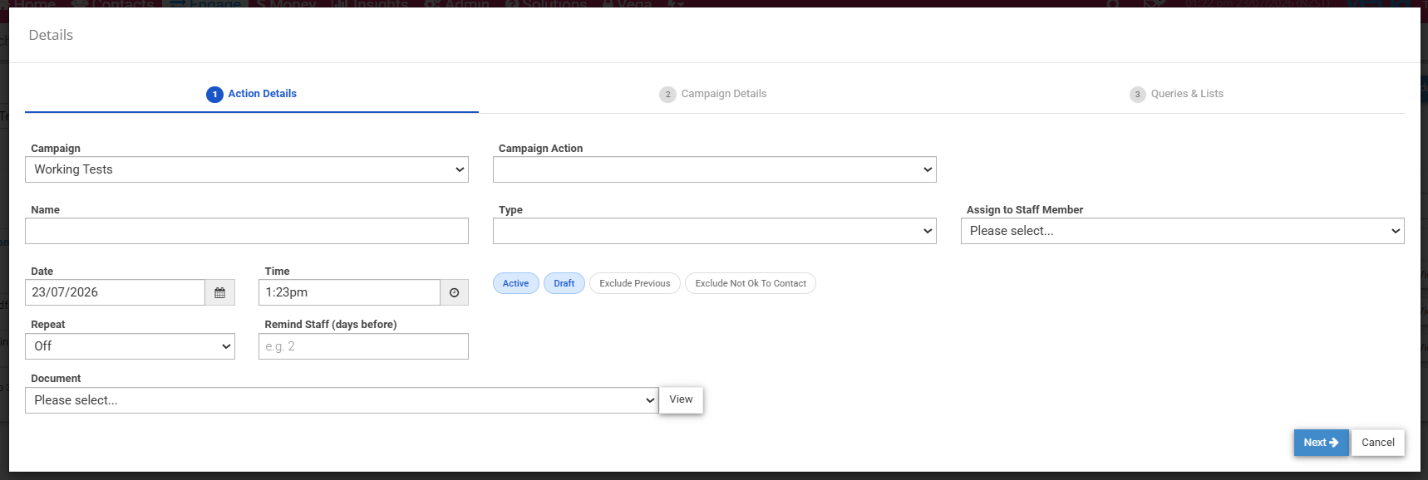The image size is (1428, 480).
Task: Click the Date field showing 23/07/2026
Action: tap(115, 292)
